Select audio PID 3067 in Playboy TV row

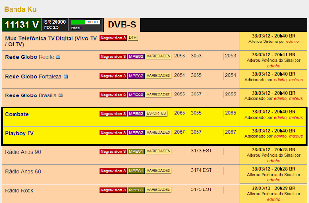[x=196, y=132]
